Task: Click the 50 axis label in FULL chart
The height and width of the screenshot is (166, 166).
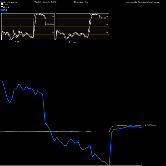Action: pos(107,24)
